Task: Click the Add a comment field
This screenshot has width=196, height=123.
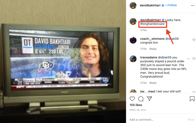Action: click(157, 120)
